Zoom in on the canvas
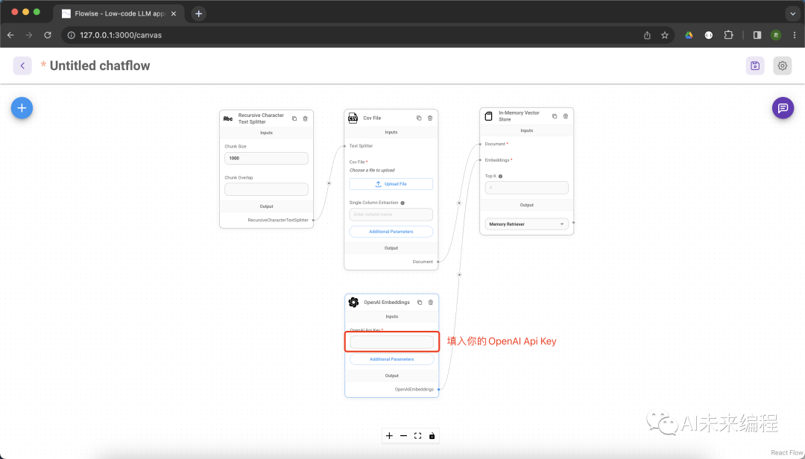Image resolution: width=805 pixels, height=459 pixels. 389,436
